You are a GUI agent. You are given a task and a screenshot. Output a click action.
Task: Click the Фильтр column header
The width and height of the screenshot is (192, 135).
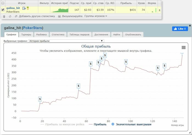pyautogui.click(x=44, y=3)
